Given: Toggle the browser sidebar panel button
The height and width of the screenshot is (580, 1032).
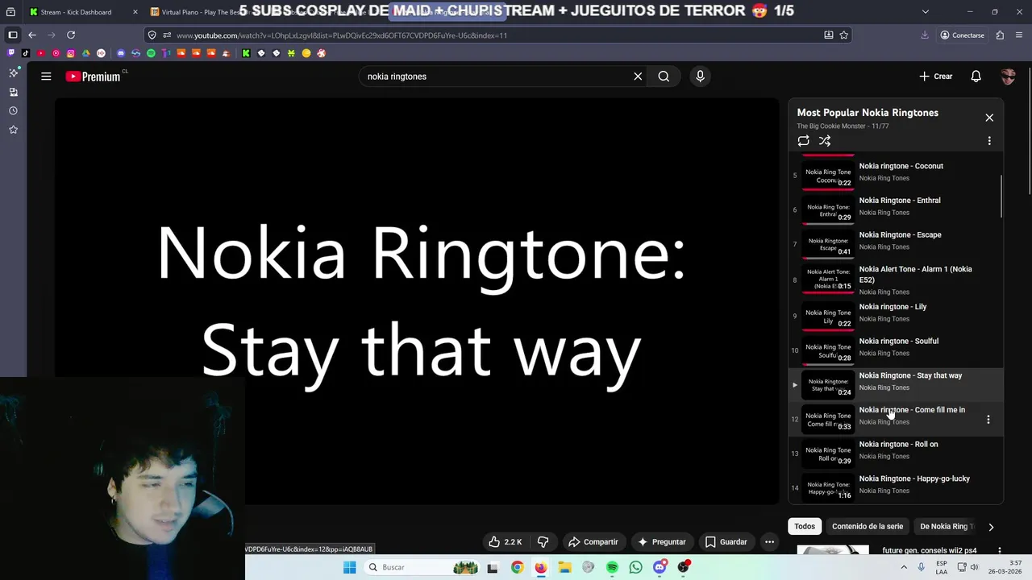Looking at the screenshot, I should pyautogui.click(x=12, y=35).
